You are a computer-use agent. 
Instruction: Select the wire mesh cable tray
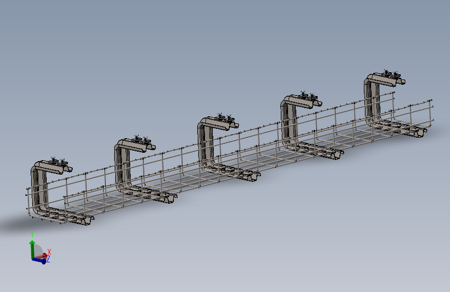(229, 156)
